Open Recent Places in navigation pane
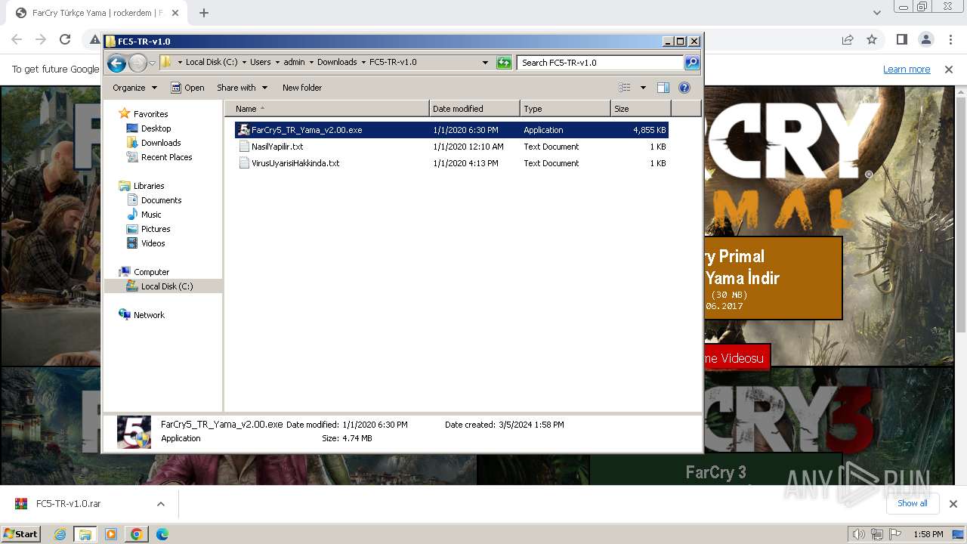The height and width of the screenshot is (544, 967). coord(166,157)
